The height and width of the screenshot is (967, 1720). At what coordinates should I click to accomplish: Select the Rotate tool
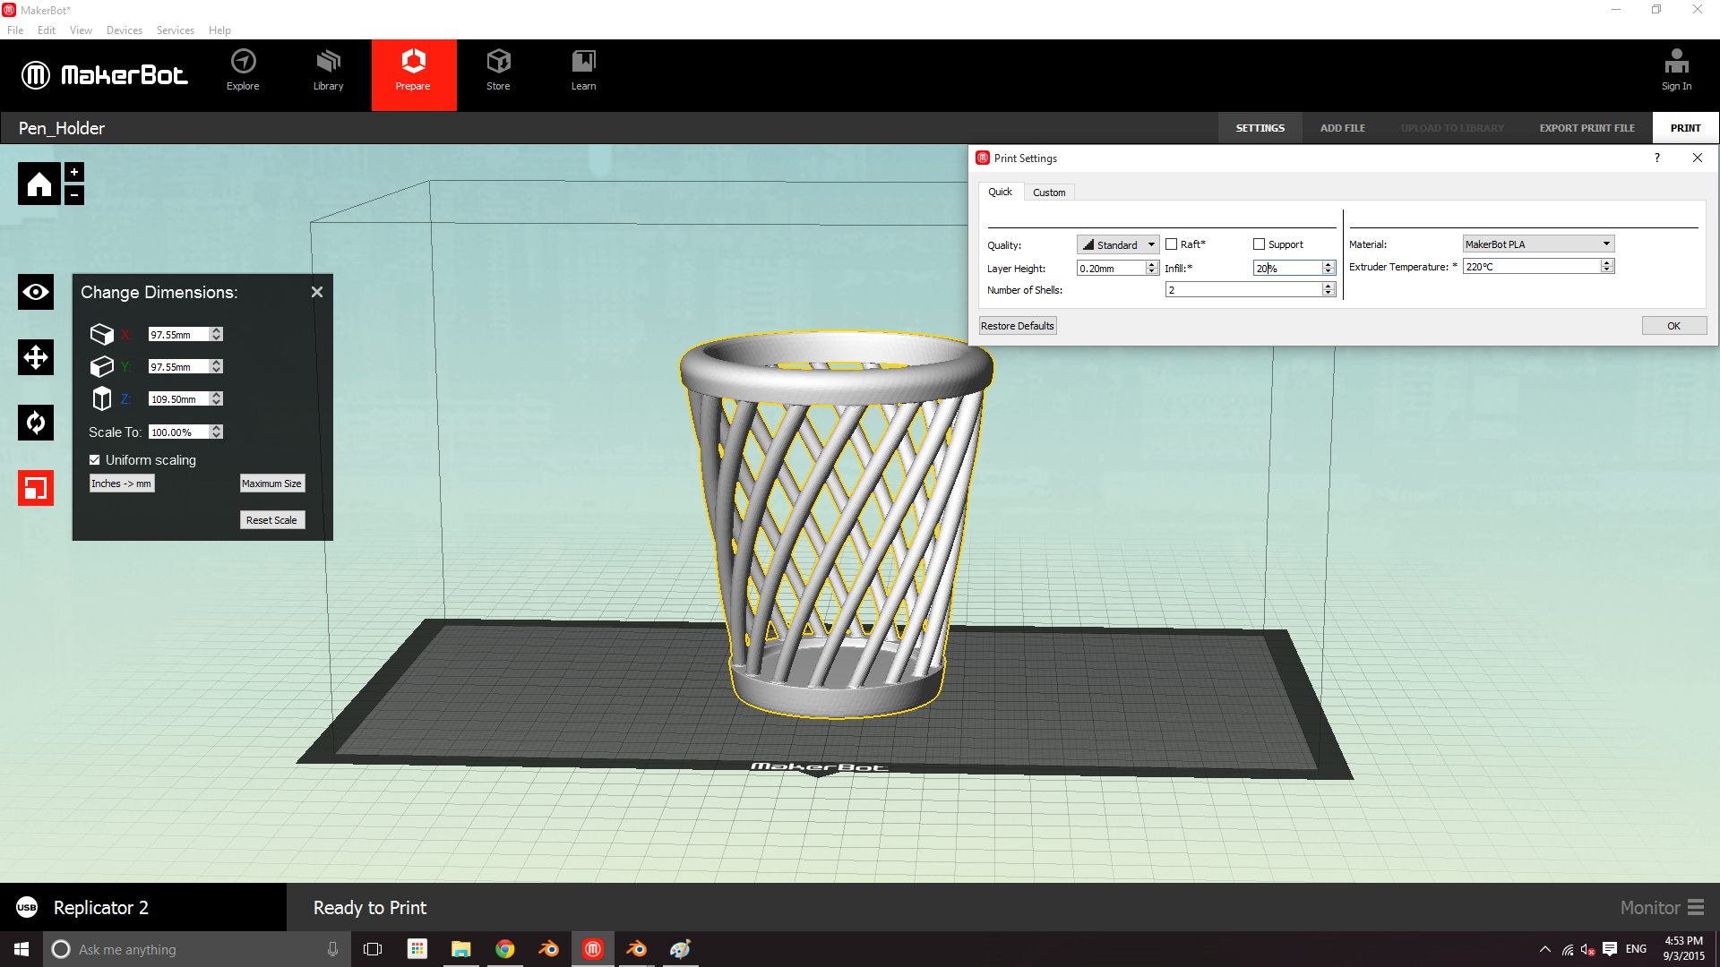click(x=36, y=423)
